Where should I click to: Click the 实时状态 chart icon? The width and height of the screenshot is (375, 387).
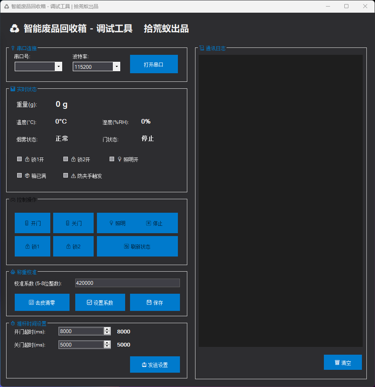pos(13,89)
